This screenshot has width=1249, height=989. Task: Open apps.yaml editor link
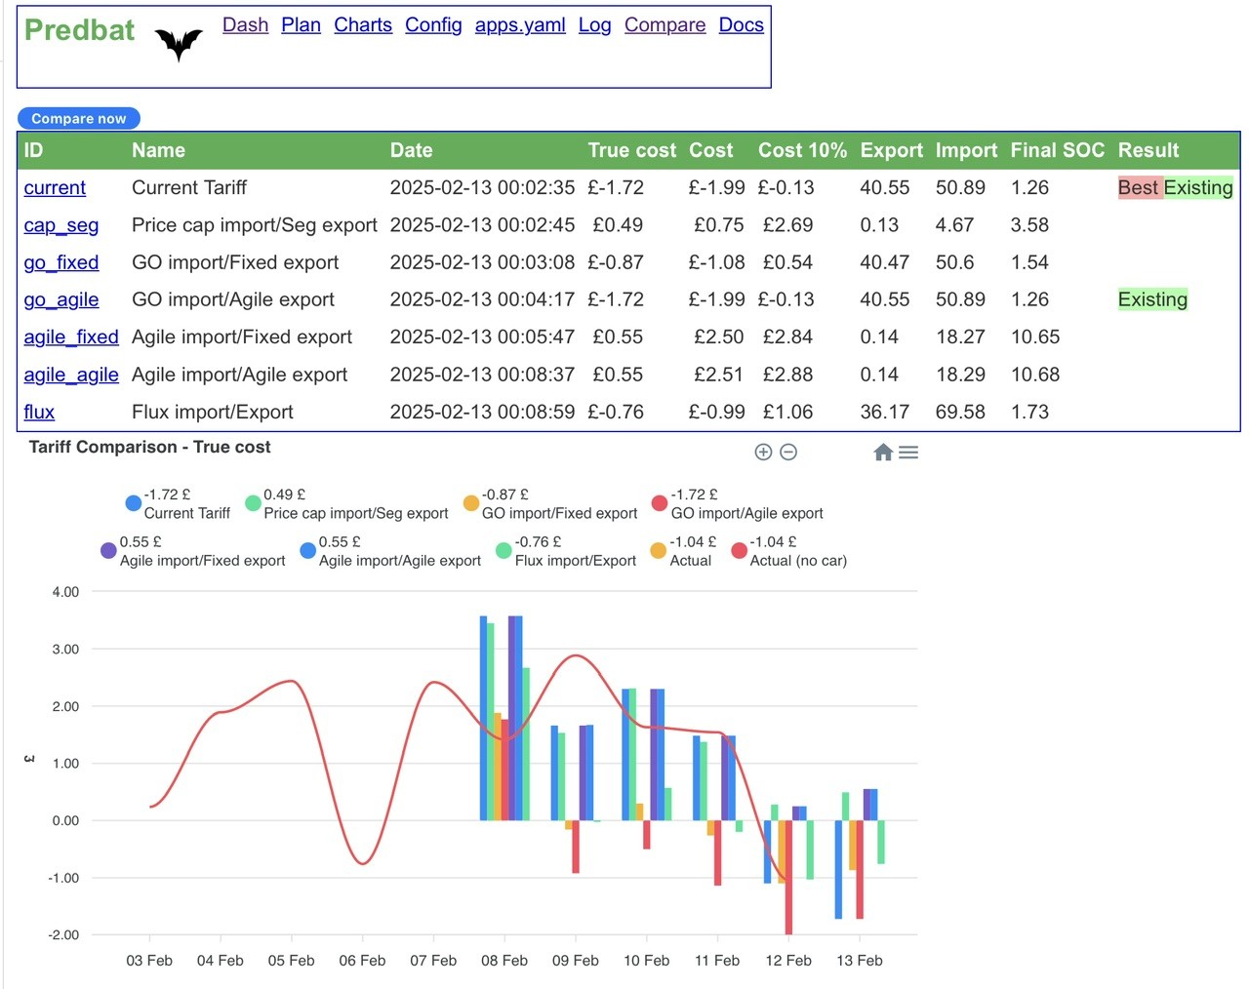pos(520,24)
